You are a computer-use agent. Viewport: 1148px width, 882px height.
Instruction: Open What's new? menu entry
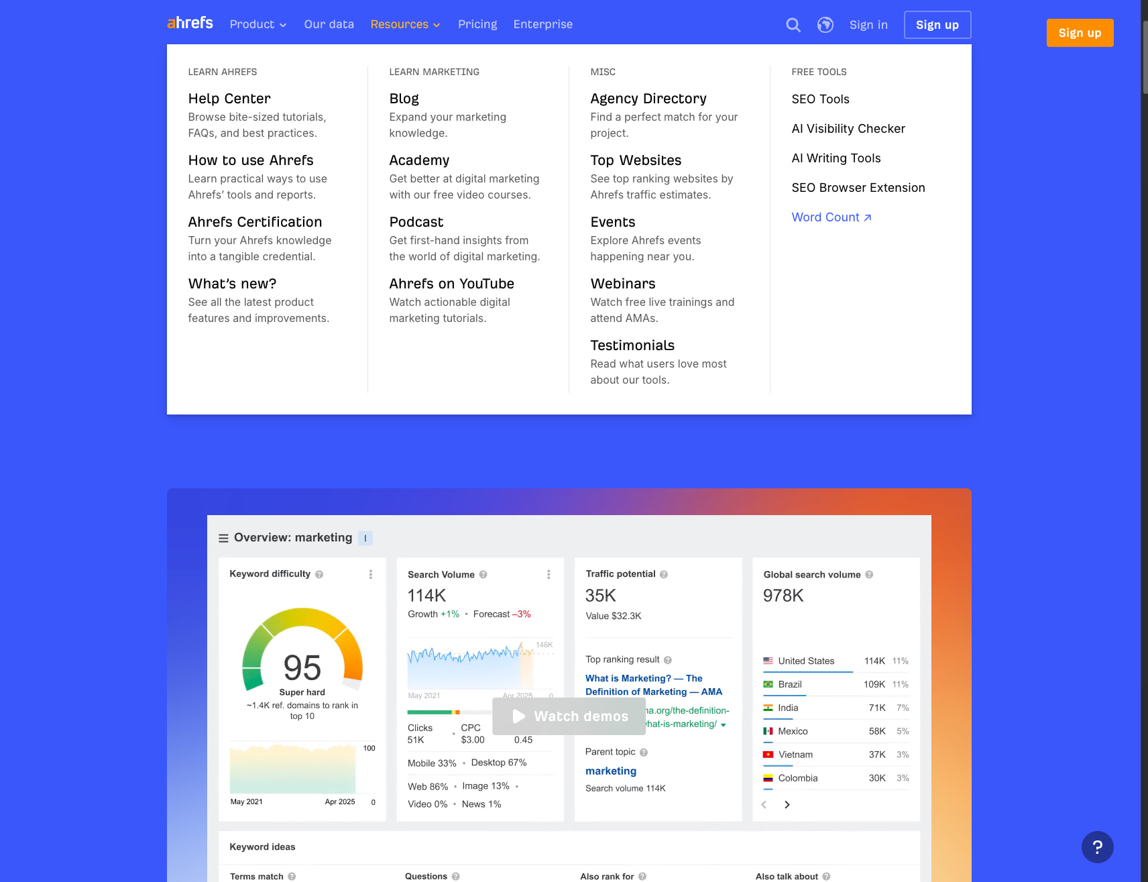point(232,284)
